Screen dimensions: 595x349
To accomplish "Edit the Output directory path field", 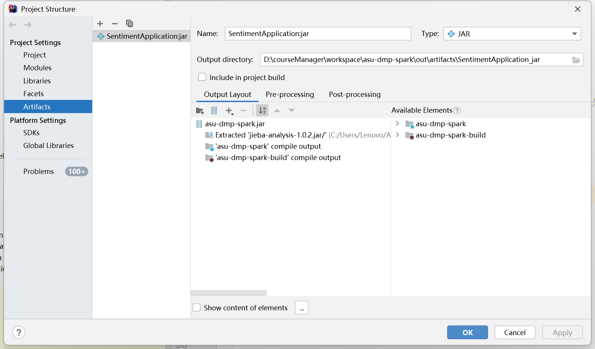I will point(416,60).
